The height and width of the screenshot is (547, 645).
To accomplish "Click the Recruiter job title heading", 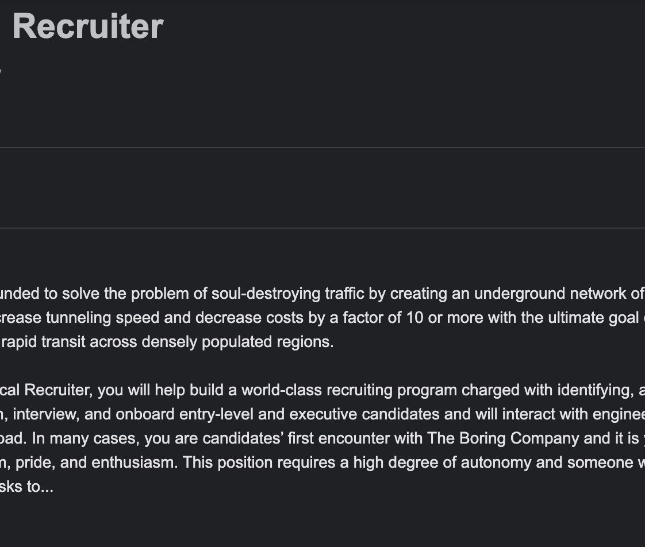I will tap(88, 26).
